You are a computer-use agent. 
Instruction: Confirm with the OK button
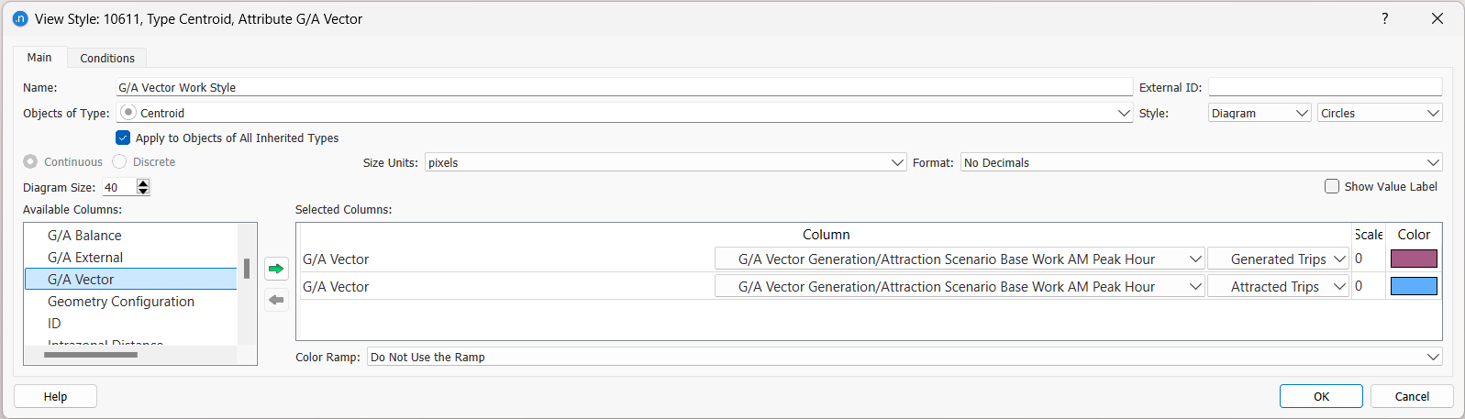1321,396
